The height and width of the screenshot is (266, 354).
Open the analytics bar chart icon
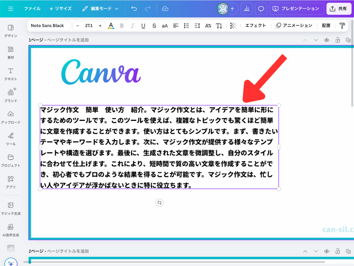pos(246,9)
